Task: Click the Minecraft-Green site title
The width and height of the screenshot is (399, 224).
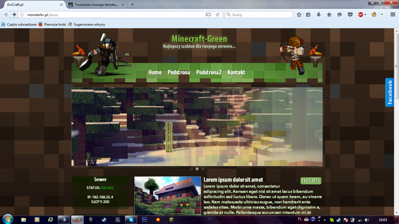Action: pos(199,39)
